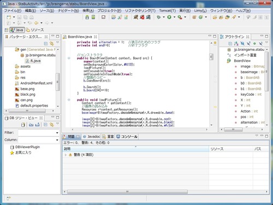Collapse the loadPicture method fold marker

[x=69, y=99]
